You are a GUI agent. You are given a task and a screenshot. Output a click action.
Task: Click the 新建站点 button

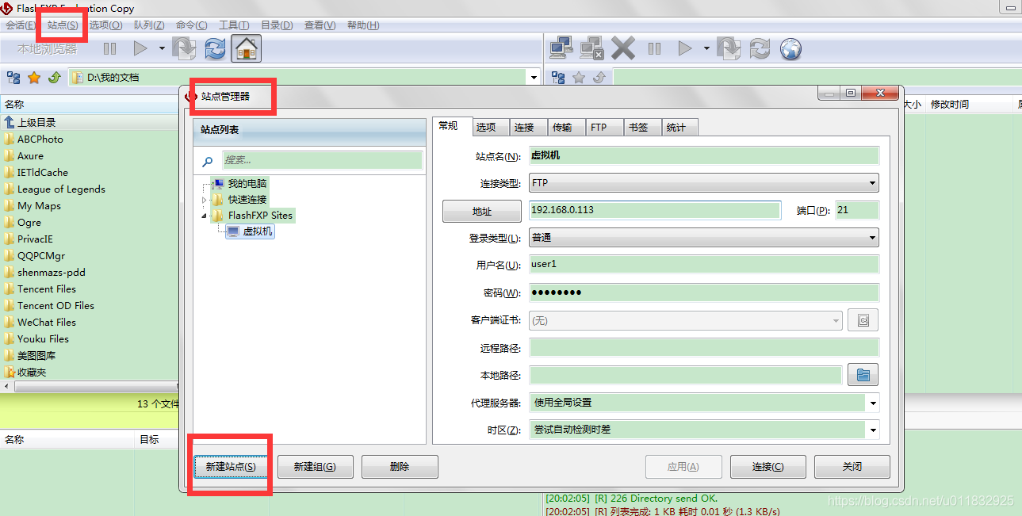tap(231, 467)
